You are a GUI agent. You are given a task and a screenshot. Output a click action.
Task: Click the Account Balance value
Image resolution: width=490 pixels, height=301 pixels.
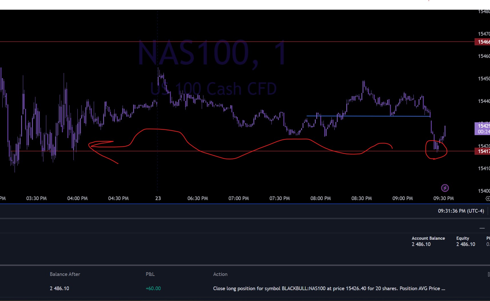pyautogui.click(x=421, y=244)
